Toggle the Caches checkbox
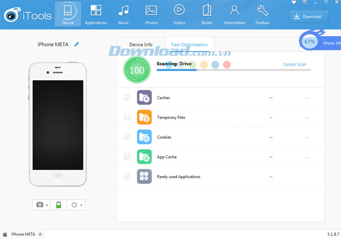 tap(126, 97)
